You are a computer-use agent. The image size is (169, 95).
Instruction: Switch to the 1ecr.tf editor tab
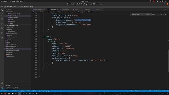pyautogui.click(x=76, y=9)
